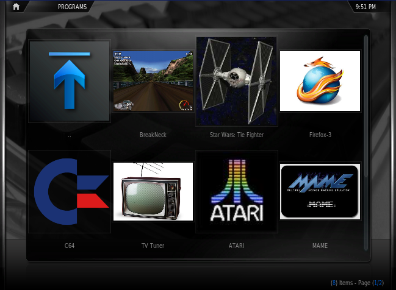
Task: Launch the Firefox-3 globe icon
Action: pyautogui.click(x=320, y=81)
